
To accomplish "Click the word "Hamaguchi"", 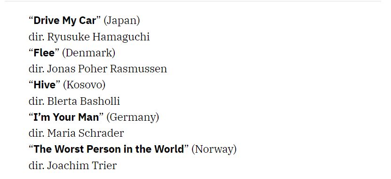I will (x=121, y=37).
